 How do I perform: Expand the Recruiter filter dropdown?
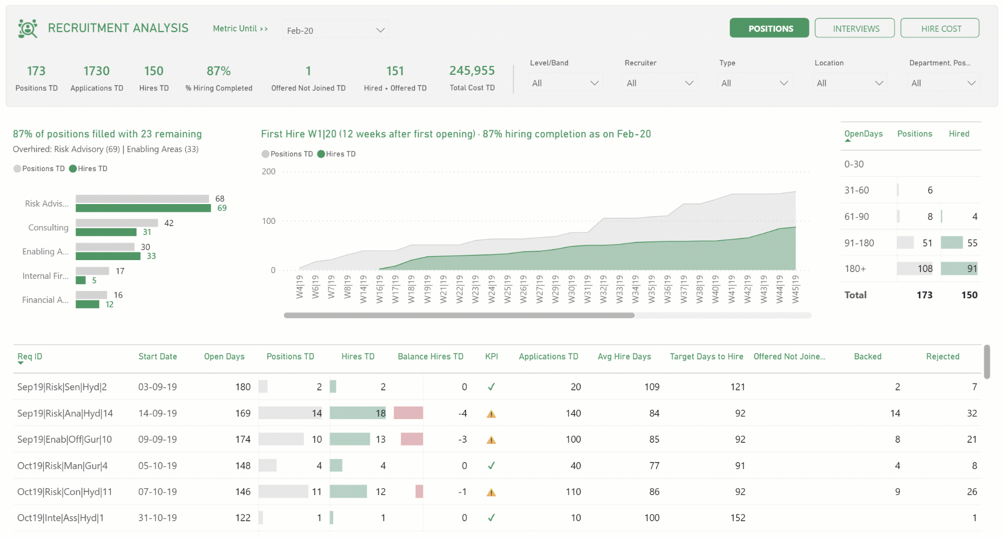pos(660,83)
